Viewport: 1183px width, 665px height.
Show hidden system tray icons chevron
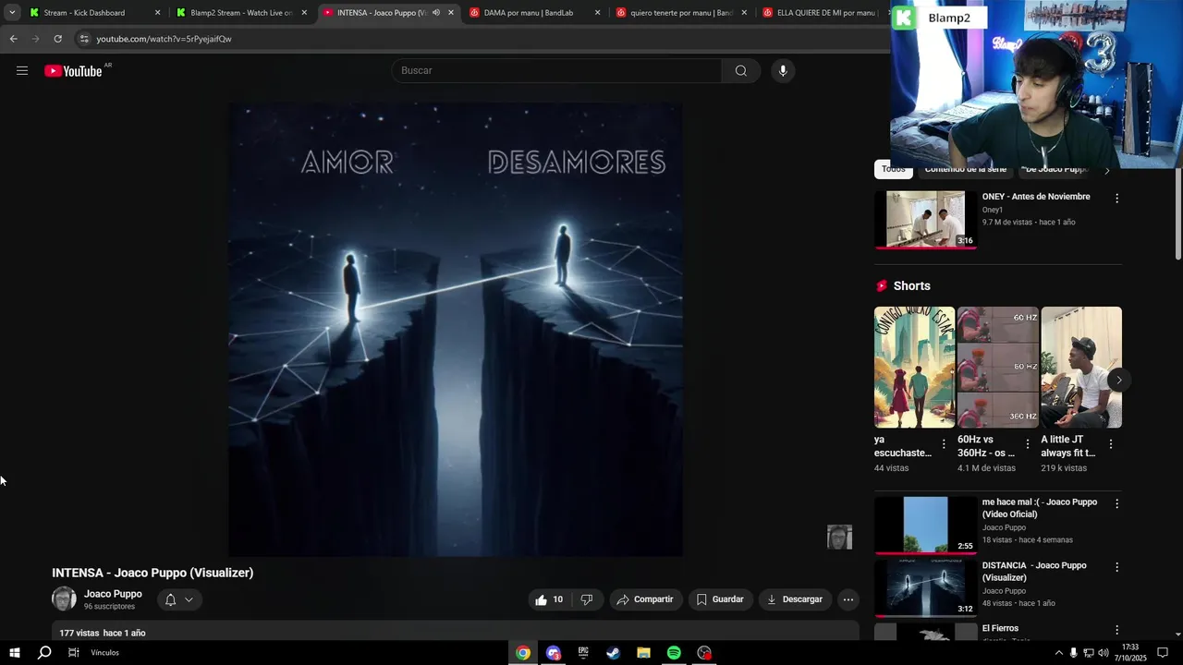click(1058, 653)
